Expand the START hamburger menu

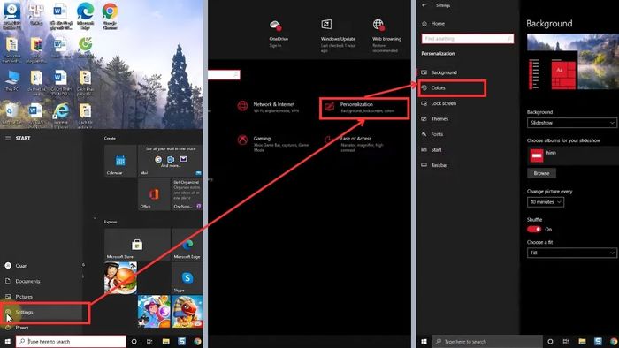pos(8,138)
